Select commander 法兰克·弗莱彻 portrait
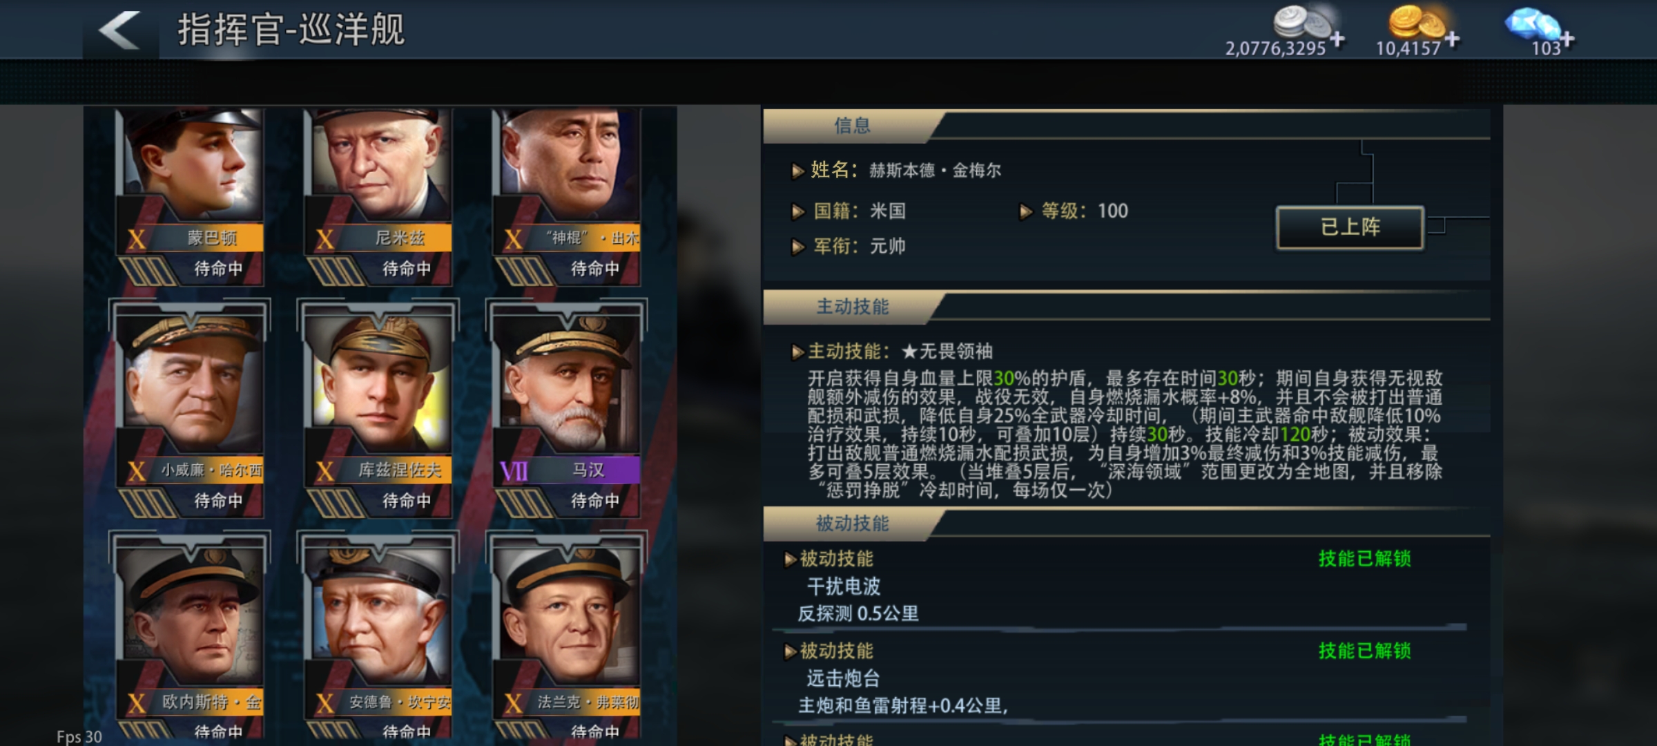Screen dimensions: 1657x746 (567, 635)
